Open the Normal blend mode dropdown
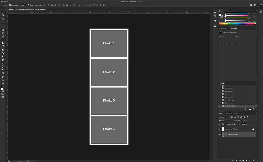The image size is (263, 162). coord(227,121)
